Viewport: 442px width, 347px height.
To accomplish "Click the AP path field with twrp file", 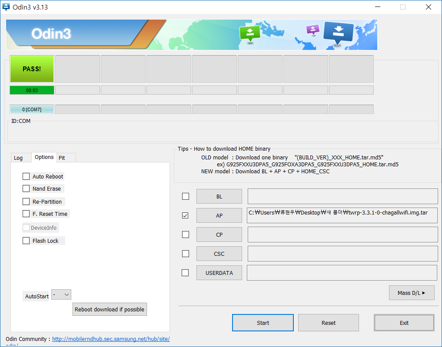I will 342,215.
